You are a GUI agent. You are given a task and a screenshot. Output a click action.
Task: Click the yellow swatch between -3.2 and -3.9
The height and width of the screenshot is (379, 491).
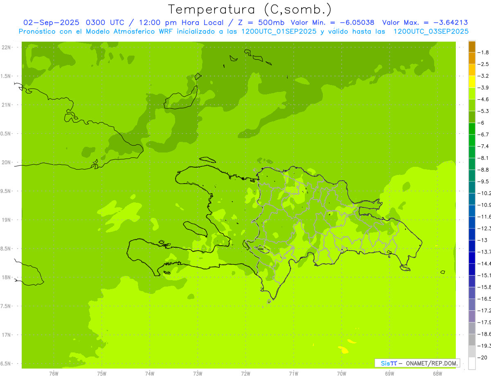[x=472, y=82]
